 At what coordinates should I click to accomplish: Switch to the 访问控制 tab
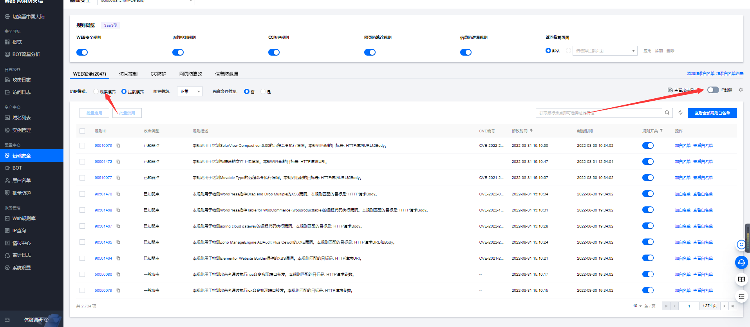coord(128,74)
